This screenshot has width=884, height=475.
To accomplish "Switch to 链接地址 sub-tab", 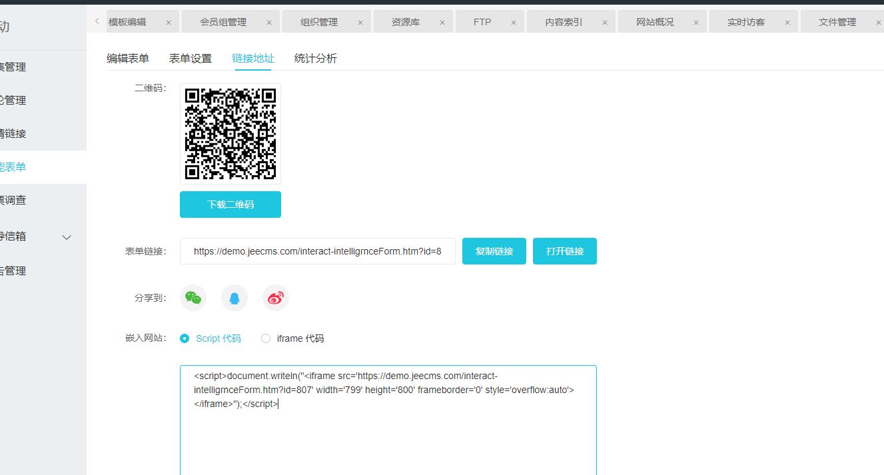I will 253,58.
